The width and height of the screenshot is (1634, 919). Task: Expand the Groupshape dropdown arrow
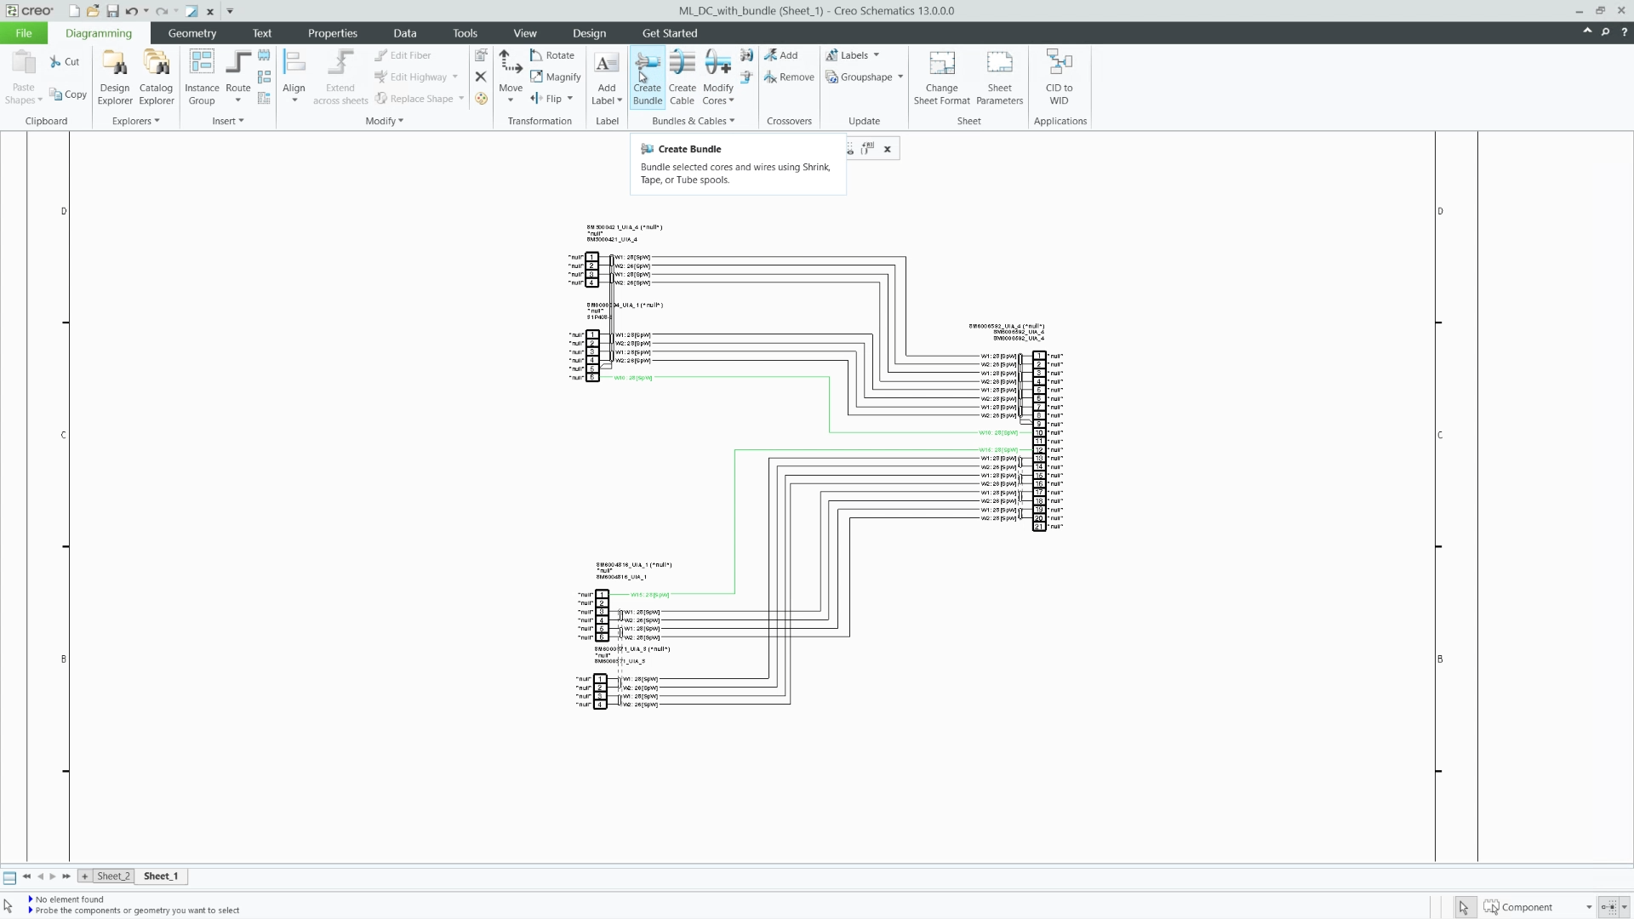tap(900, 77)
